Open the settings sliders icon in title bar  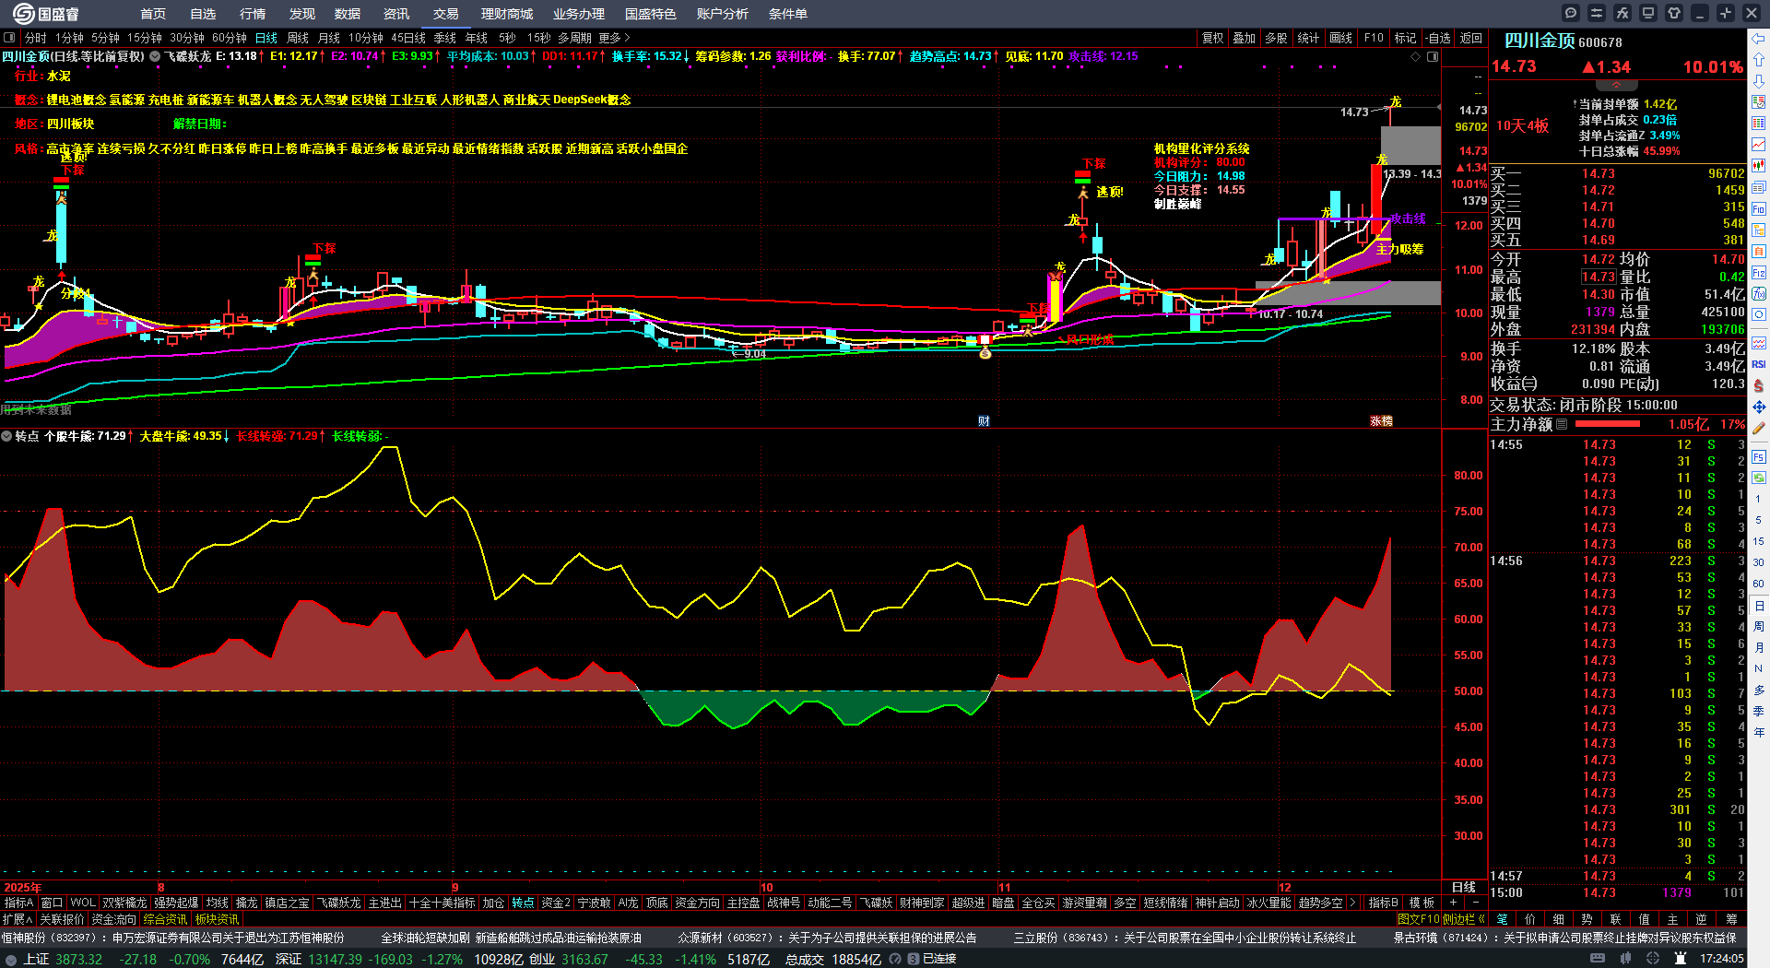[1597, 13]
